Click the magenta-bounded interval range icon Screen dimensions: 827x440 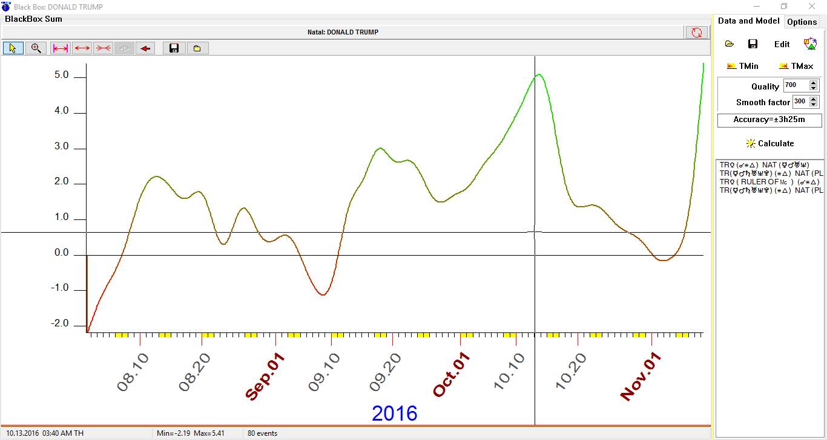[x=61, y=48]
